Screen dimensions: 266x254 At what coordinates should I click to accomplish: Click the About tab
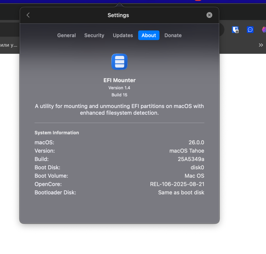[x=149, y=35]
